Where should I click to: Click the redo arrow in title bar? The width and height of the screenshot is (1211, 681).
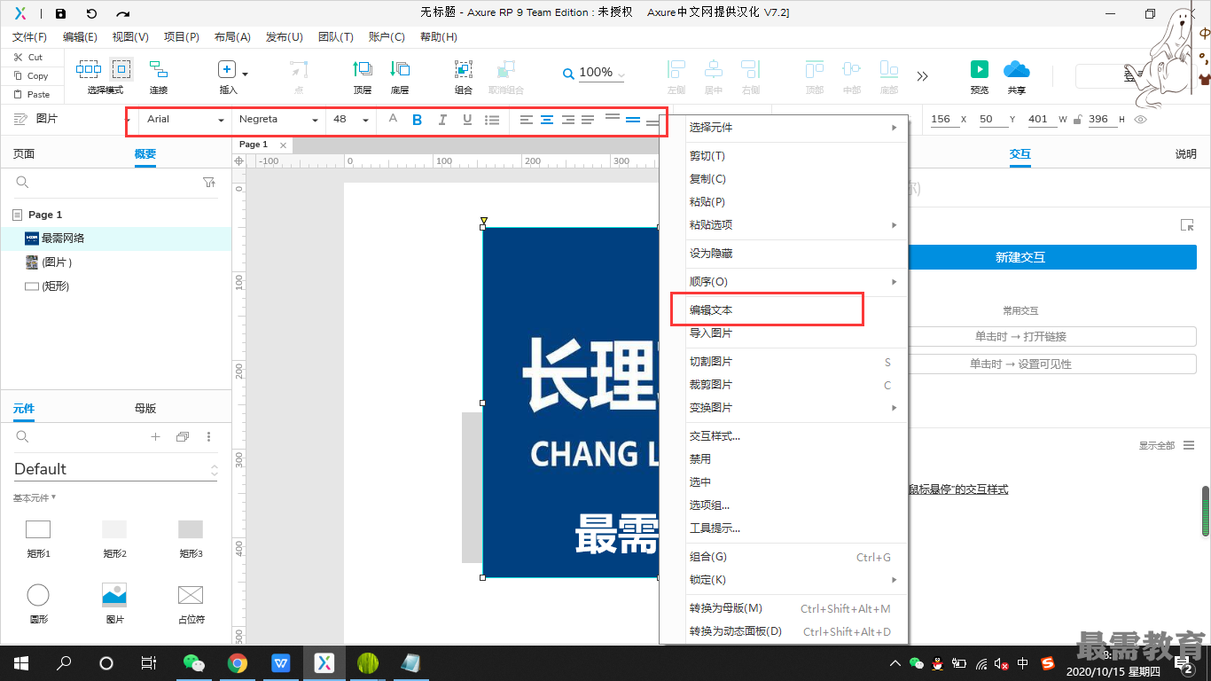[x=123, y=13]
